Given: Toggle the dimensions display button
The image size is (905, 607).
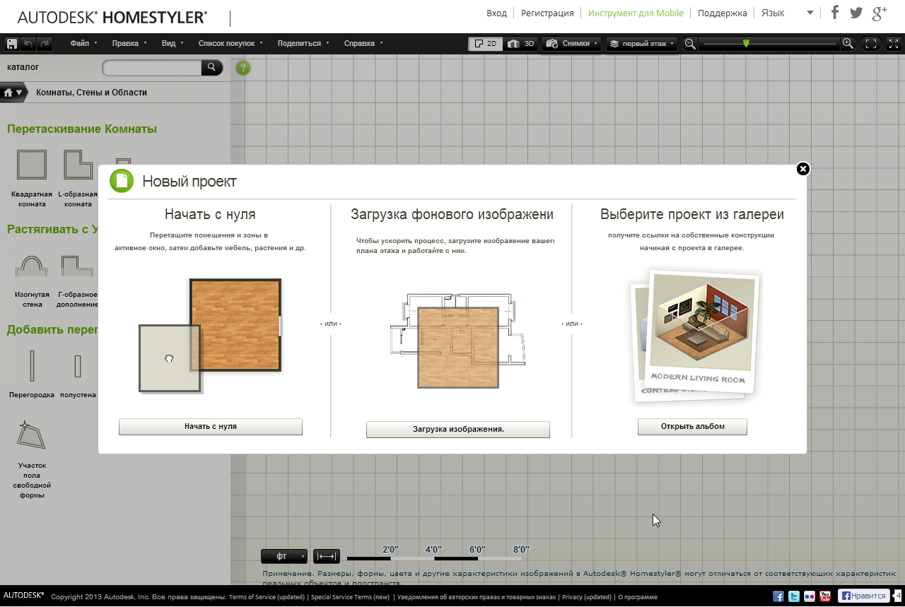Looking at the screenshot, I should pos(327,556).
